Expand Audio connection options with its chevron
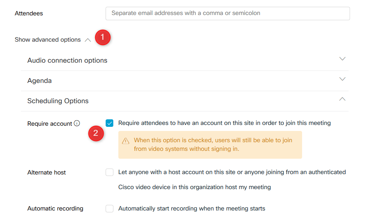 (342, 59)
